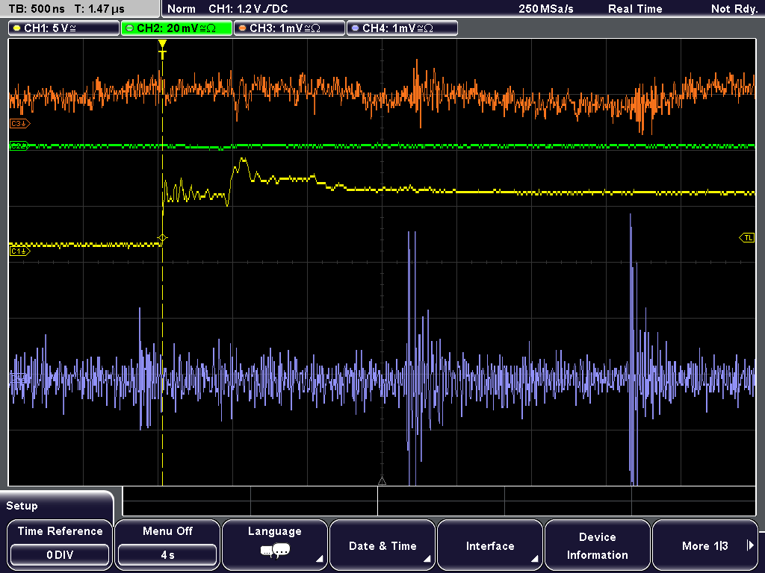
Task: Click the 4 s menu off value
Action: tap(167, 555)
